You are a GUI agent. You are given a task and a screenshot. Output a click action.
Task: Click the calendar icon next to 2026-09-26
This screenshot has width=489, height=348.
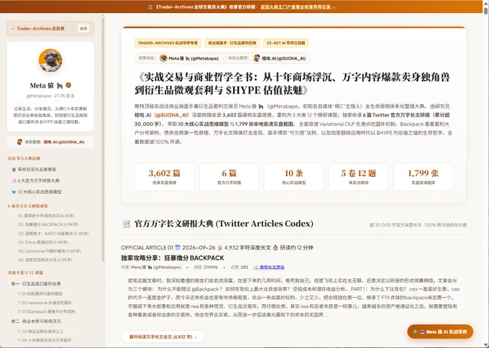click(178, 247)
